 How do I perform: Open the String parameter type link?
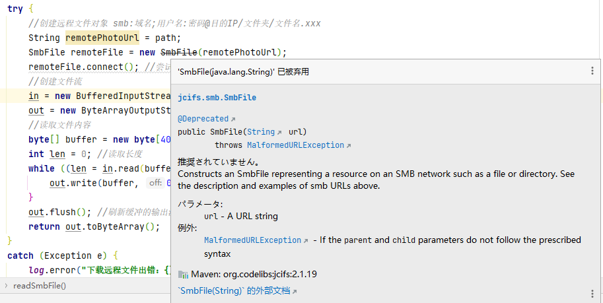pos(261,132)
